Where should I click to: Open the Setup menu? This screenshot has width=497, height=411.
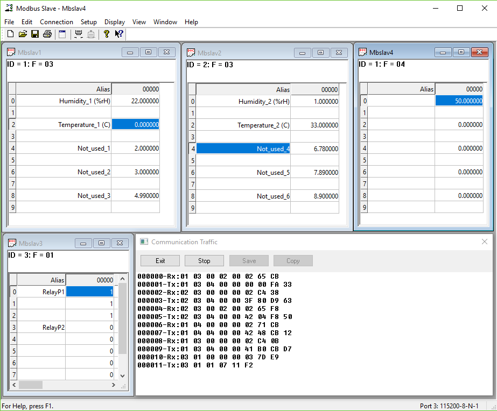[x=89, y=22]
